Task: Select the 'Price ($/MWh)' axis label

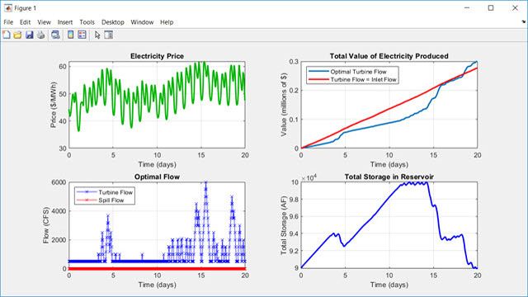Action: point(53,105)
